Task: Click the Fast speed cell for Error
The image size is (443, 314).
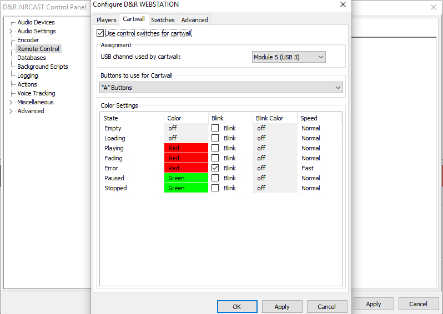Action: 308,168
